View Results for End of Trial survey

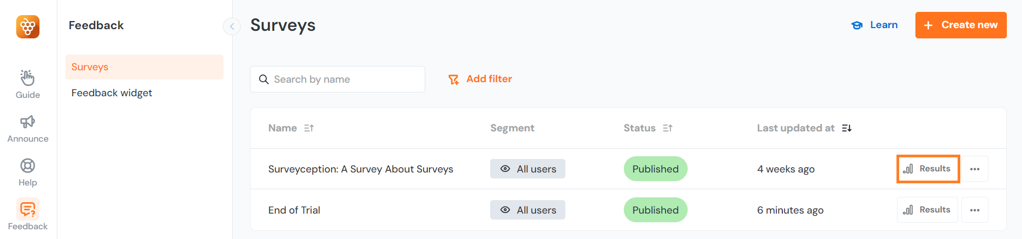(x=927, y=210)
